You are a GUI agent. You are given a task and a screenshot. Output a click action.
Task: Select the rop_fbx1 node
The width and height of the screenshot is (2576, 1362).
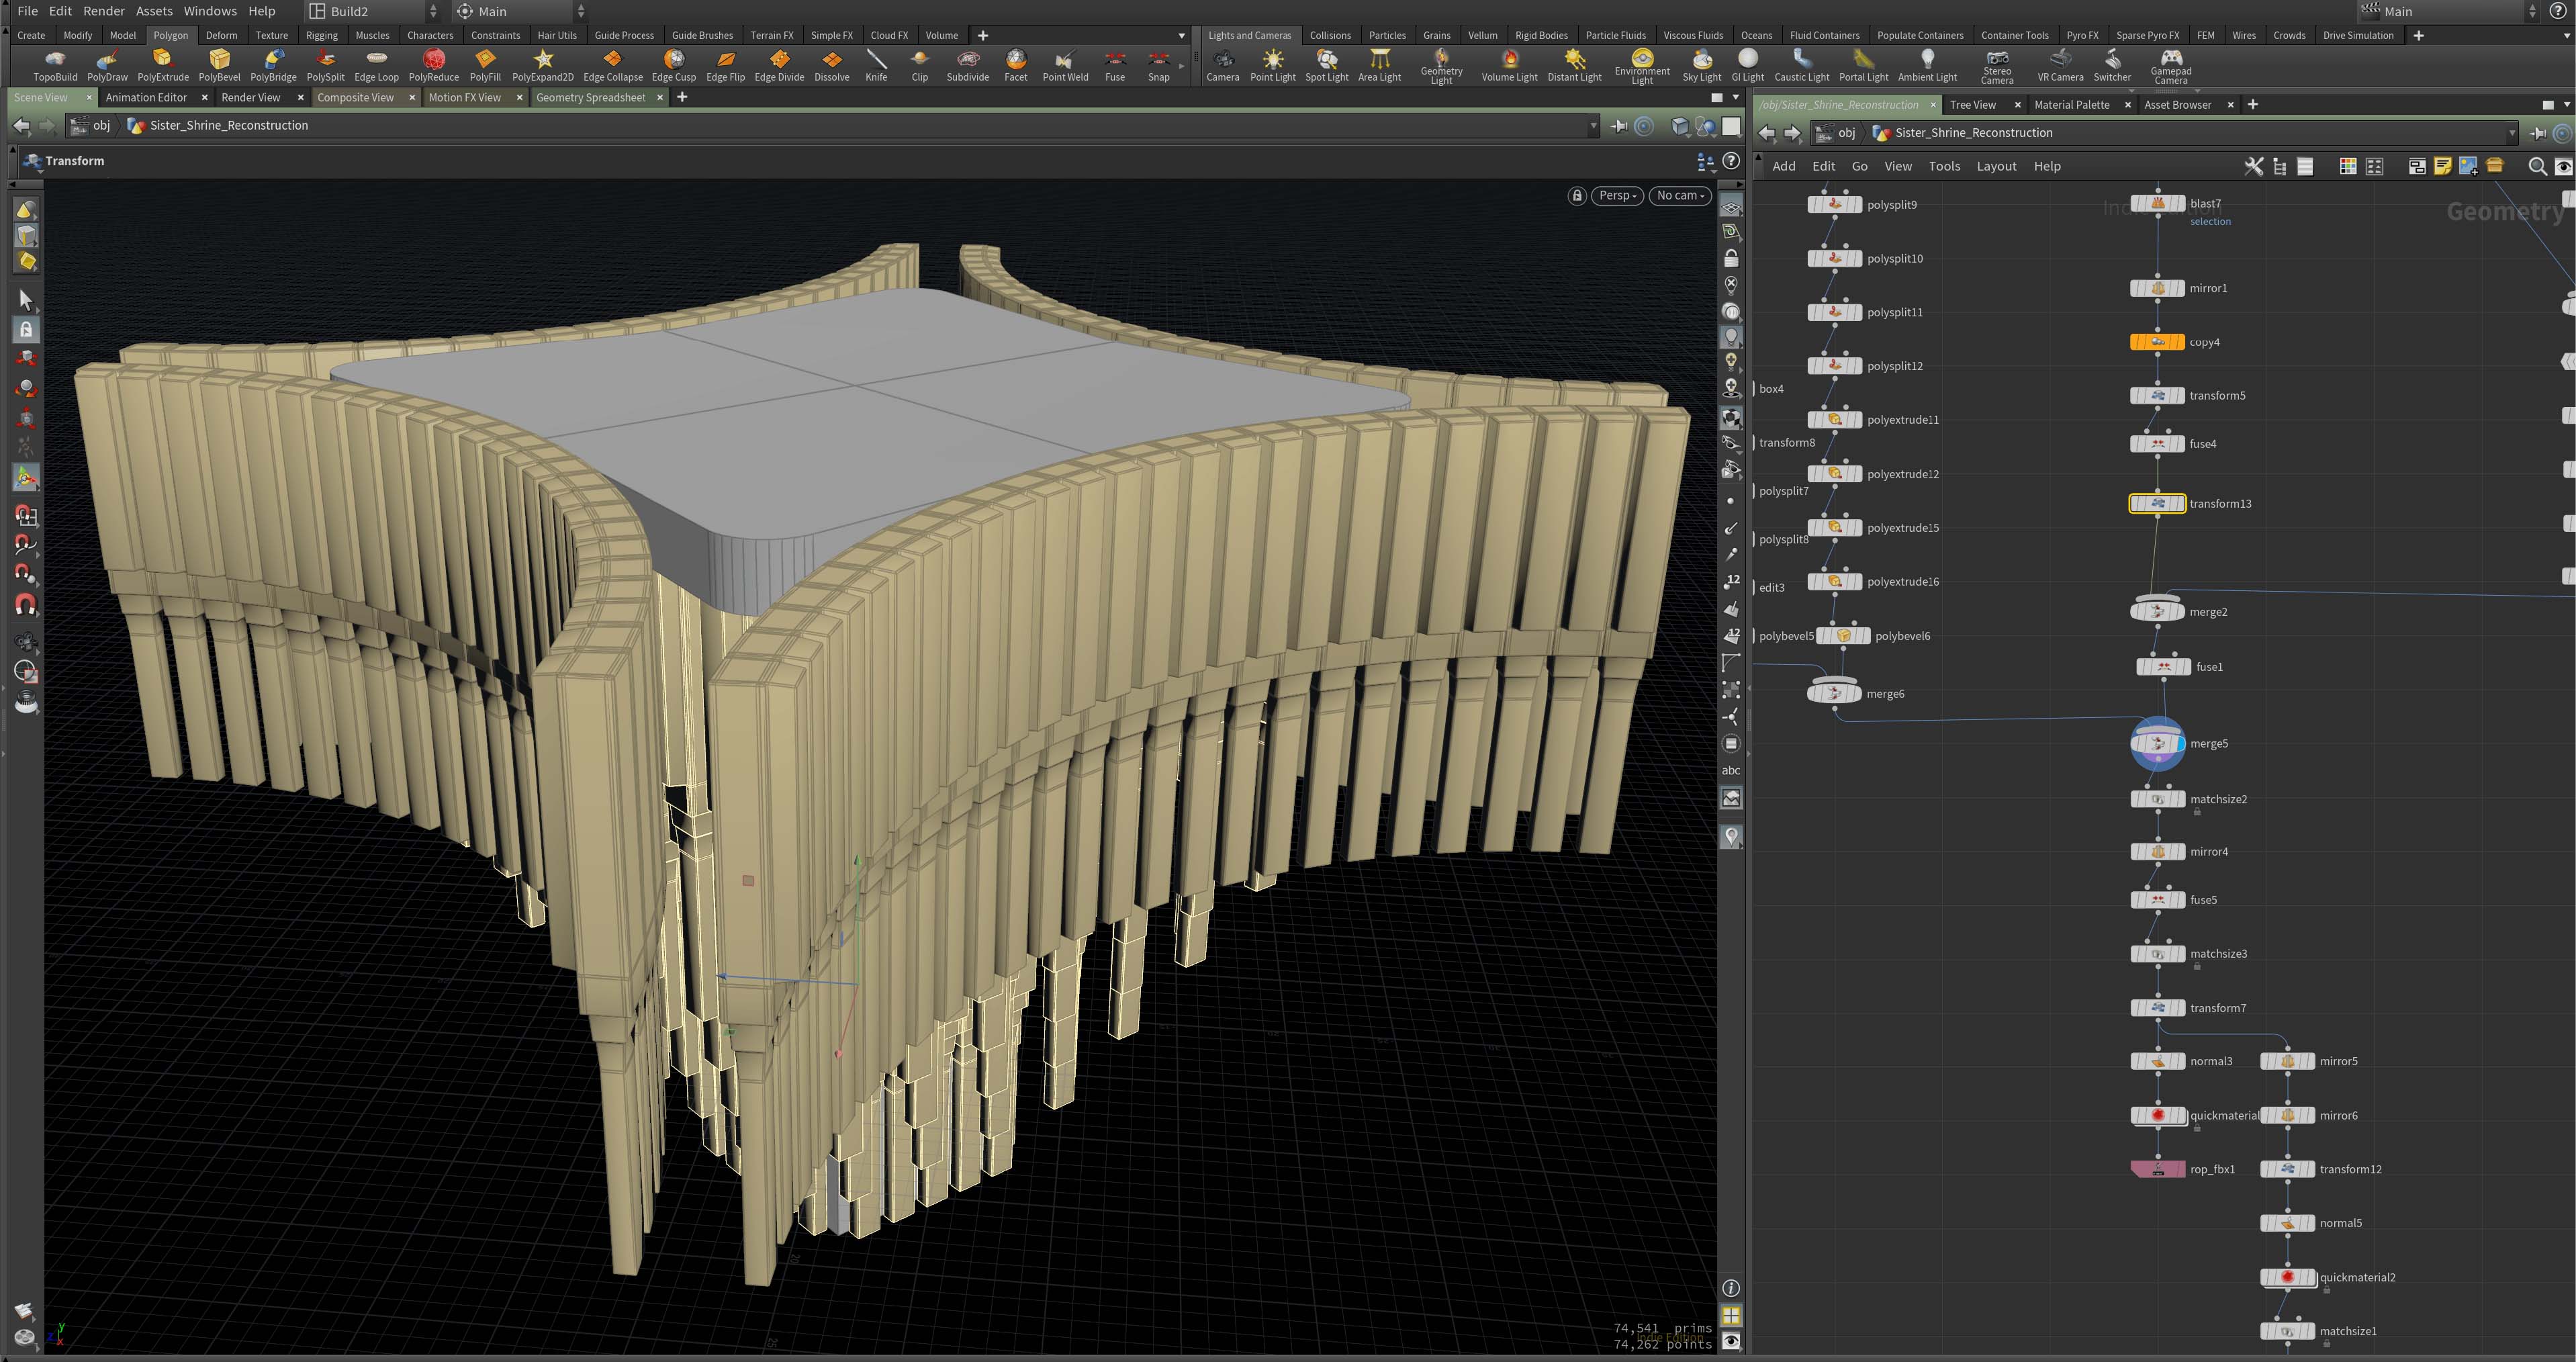pyautogui.click(x=2157, y=1169)
